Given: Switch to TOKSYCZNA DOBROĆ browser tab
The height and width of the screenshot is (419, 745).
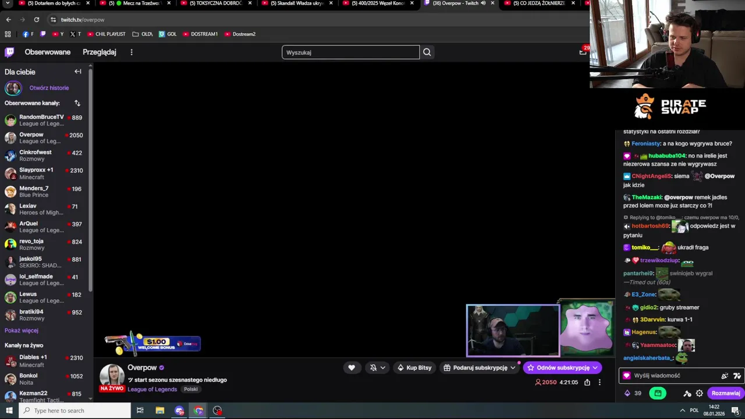Looking at the screenshot, I should point(215,3).
